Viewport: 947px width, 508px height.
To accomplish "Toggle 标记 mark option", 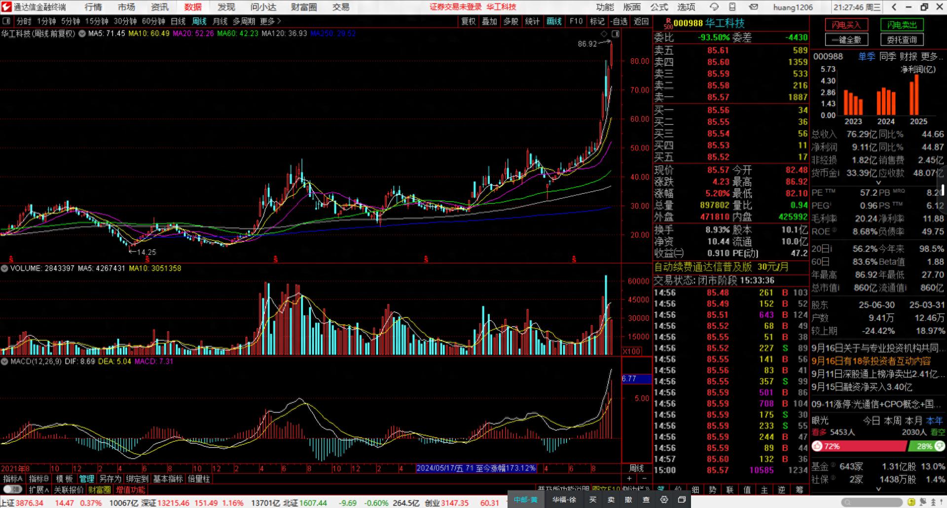I will coord(597,21).
